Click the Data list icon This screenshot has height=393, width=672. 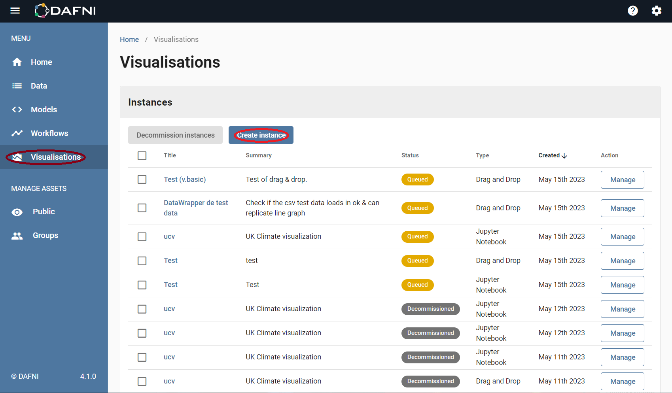[17, 85]
